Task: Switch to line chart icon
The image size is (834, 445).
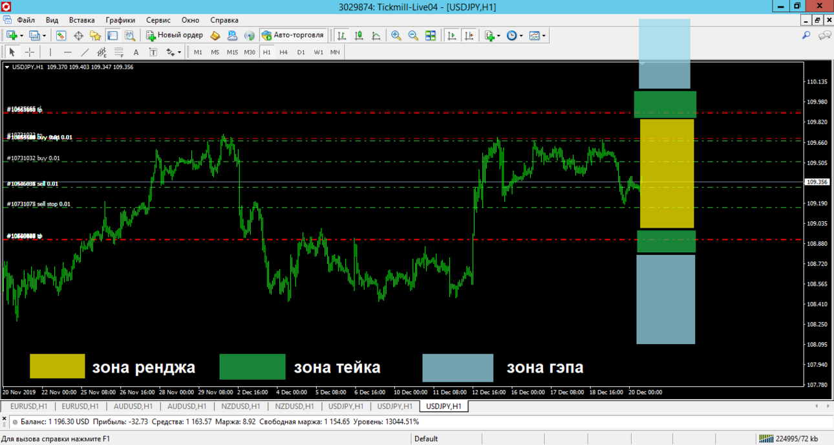Action: [376, 36]
